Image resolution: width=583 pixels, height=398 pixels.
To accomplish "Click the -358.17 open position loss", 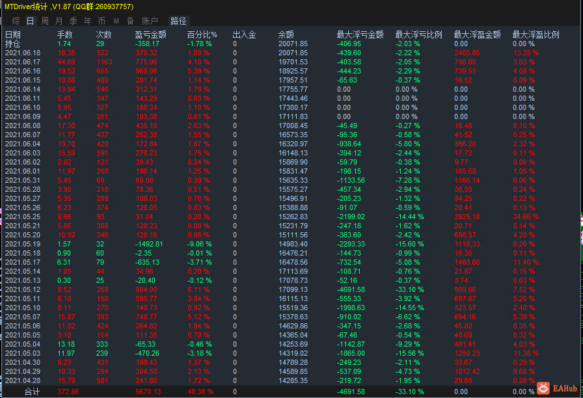I will (147, 44).
